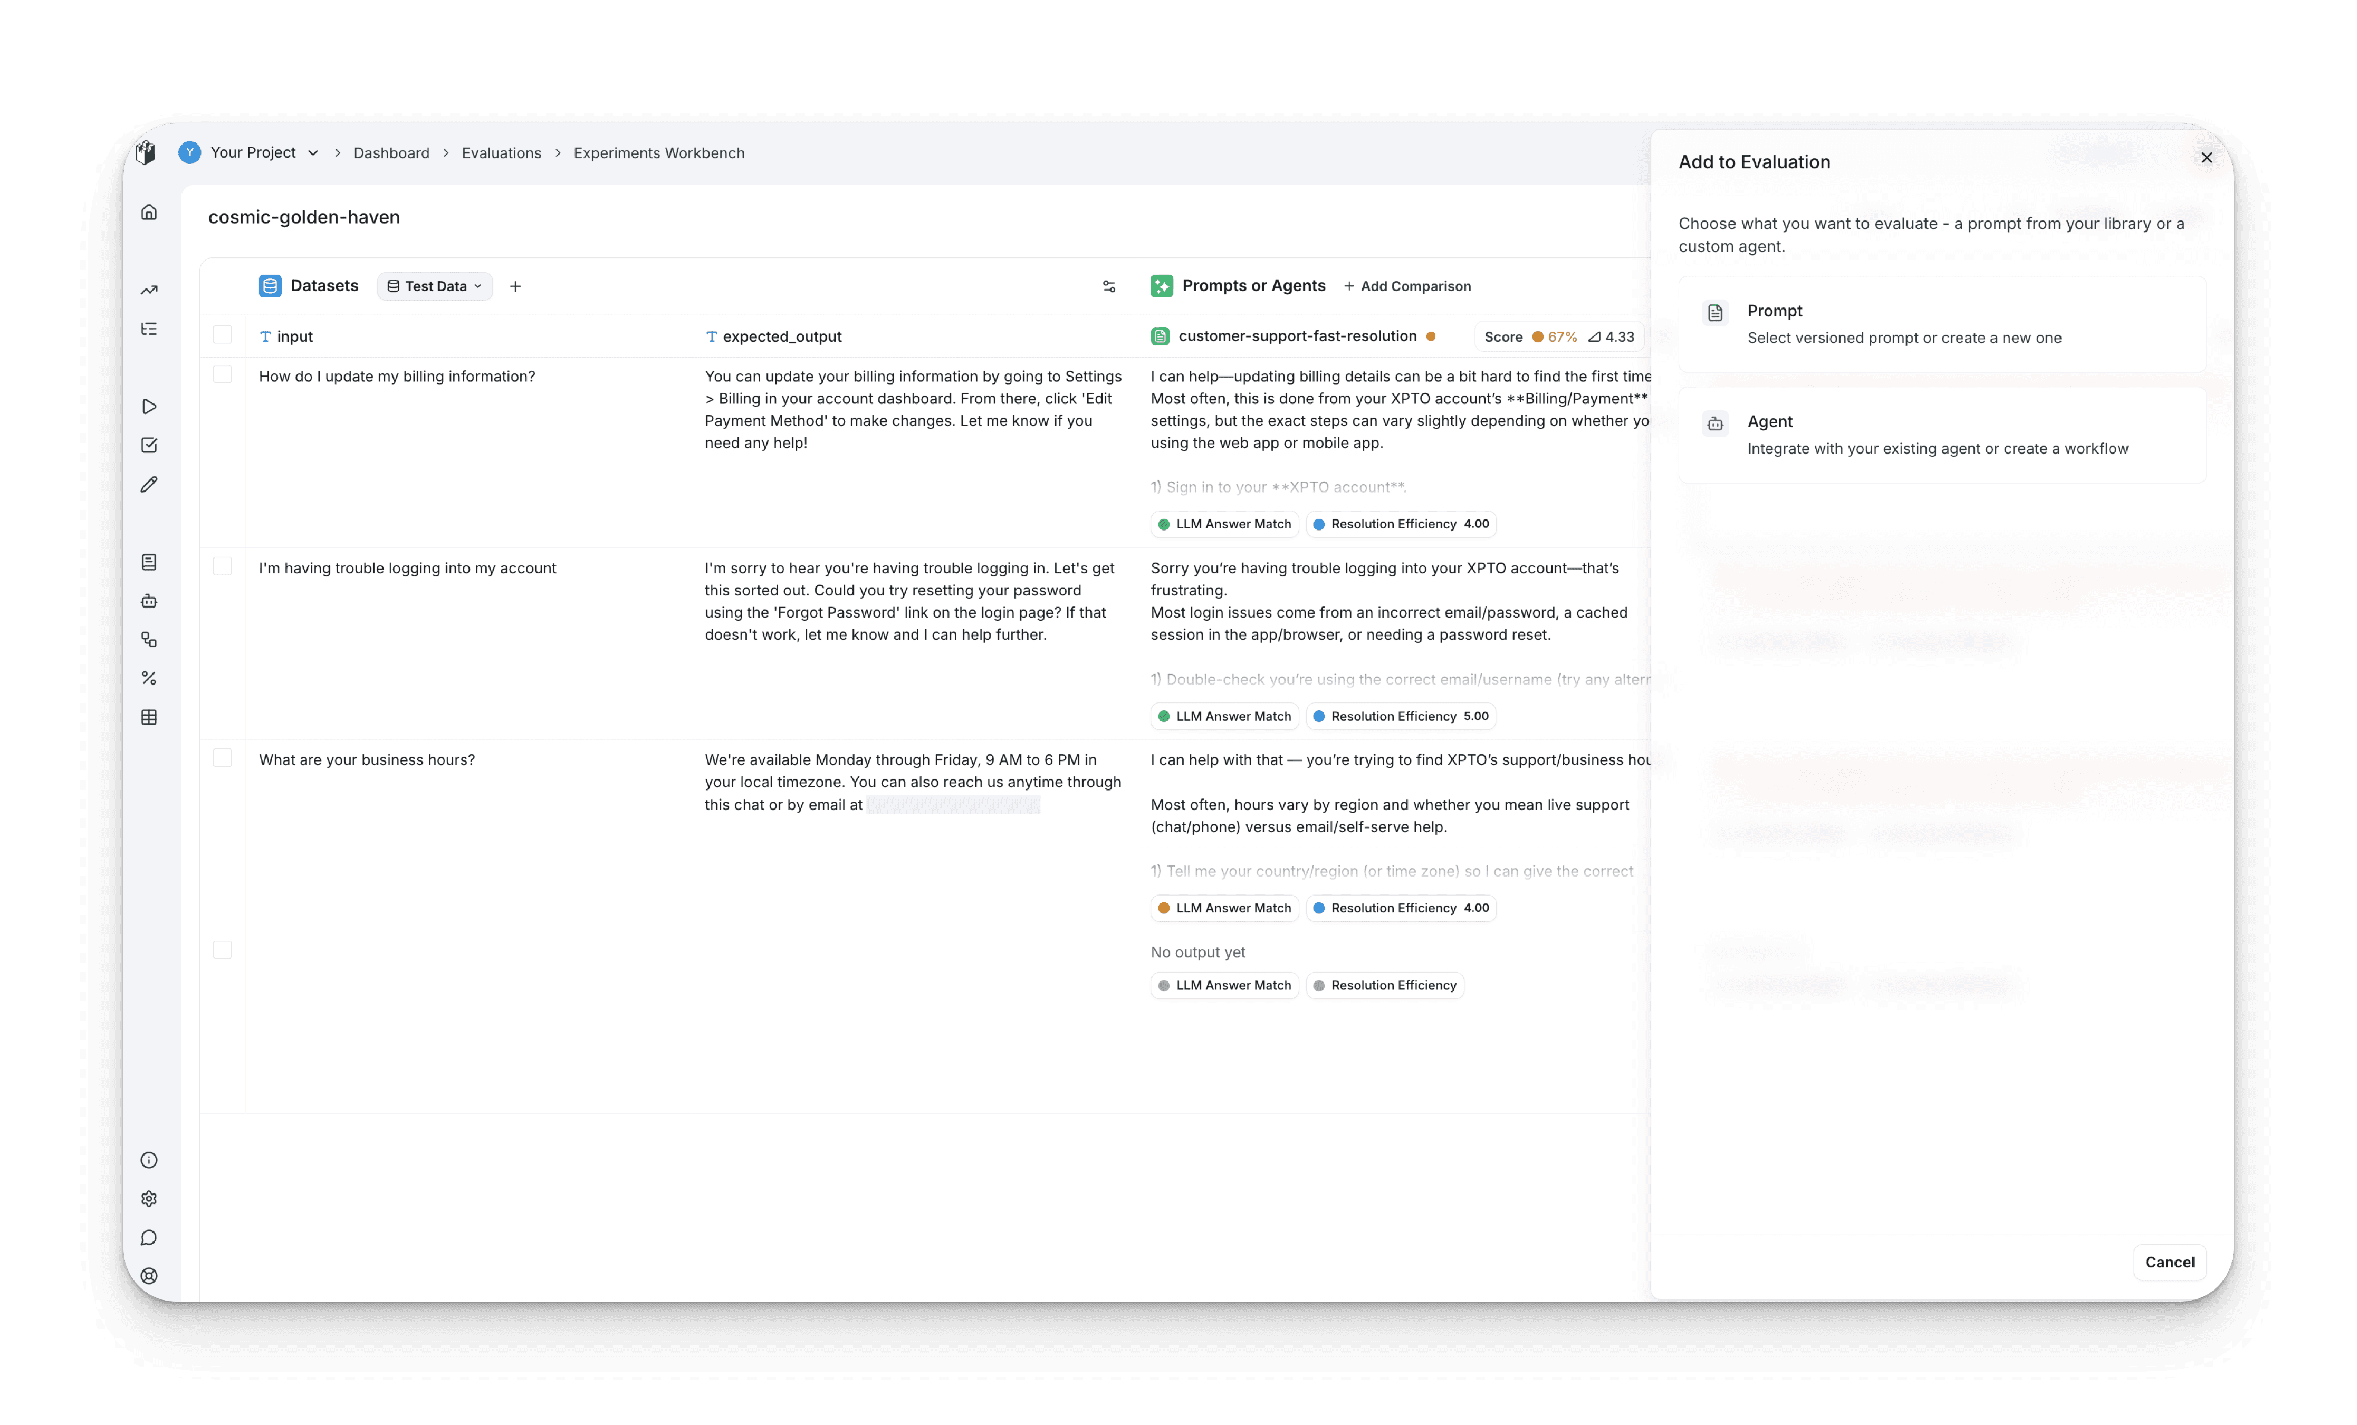The image size is (2357, 1425).
Task: Open the table grid icon in the sidebar
Action: click(x=149, y=717)
